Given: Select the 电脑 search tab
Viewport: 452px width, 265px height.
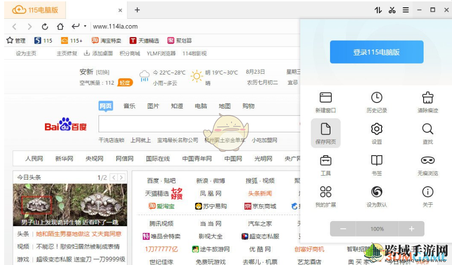Looking at the screenshot, I should point(201,106).
